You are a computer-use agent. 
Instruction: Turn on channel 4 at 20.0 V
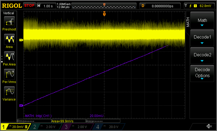[x=108, y=127]
